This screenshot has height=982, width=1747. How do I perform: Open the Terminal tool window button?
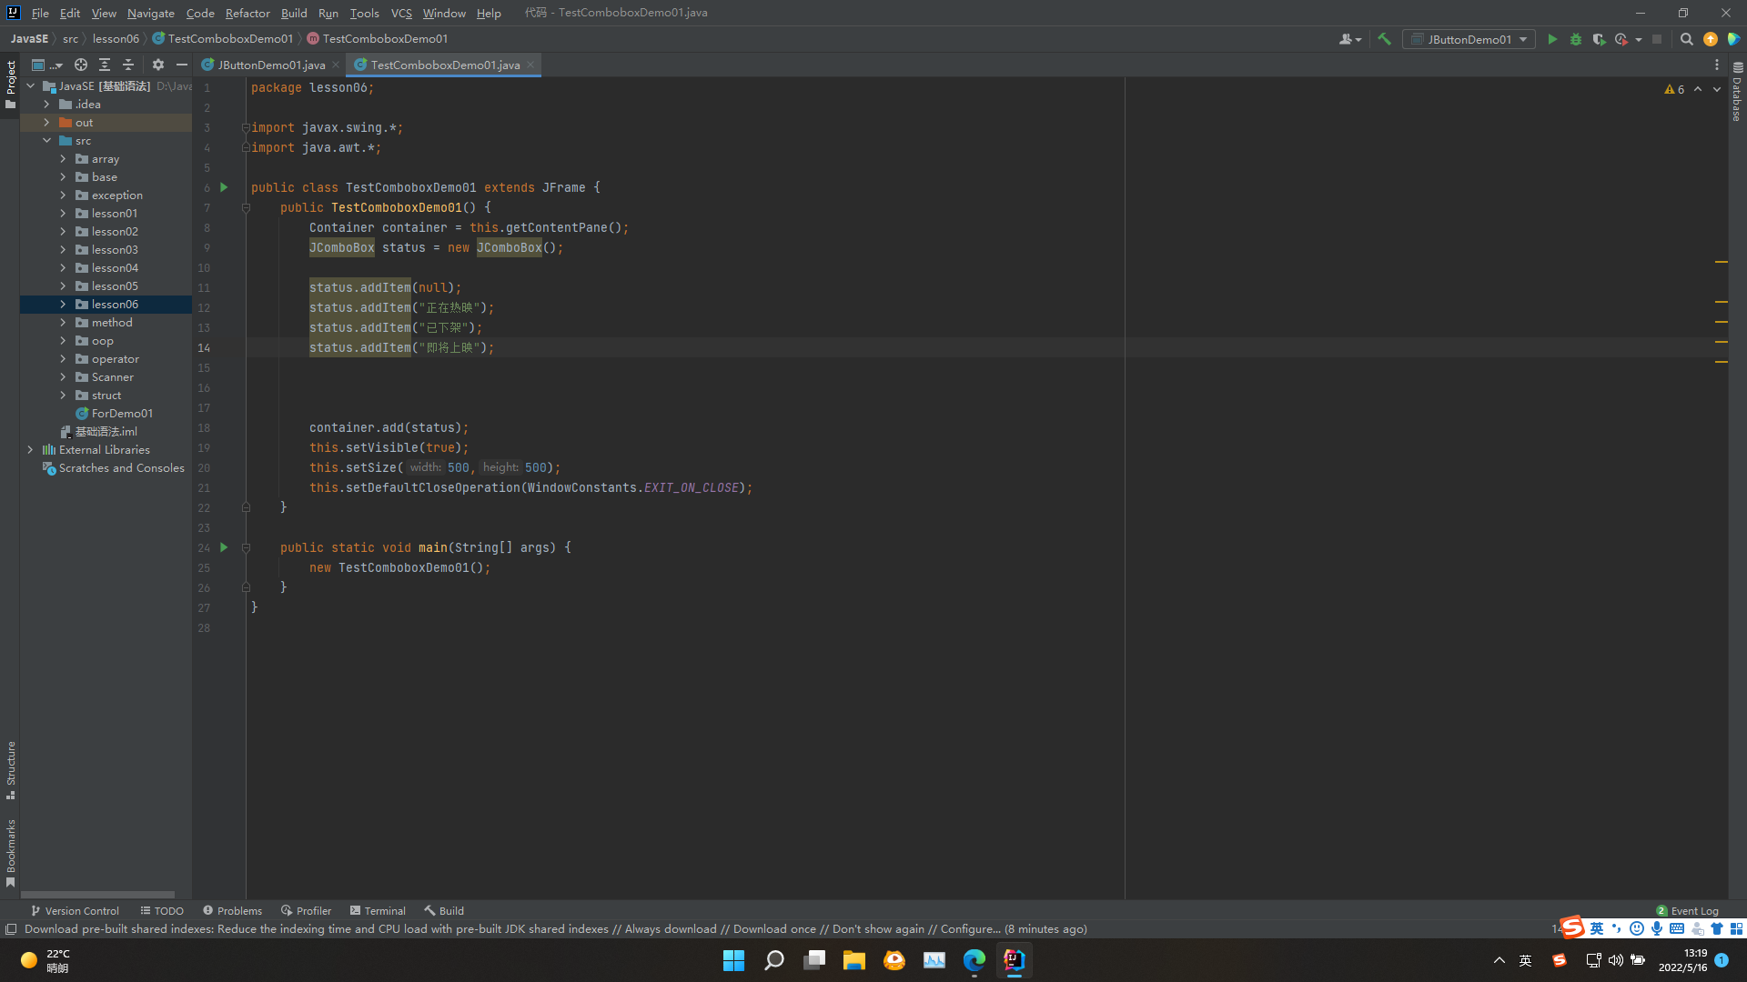tap(378, 910)
